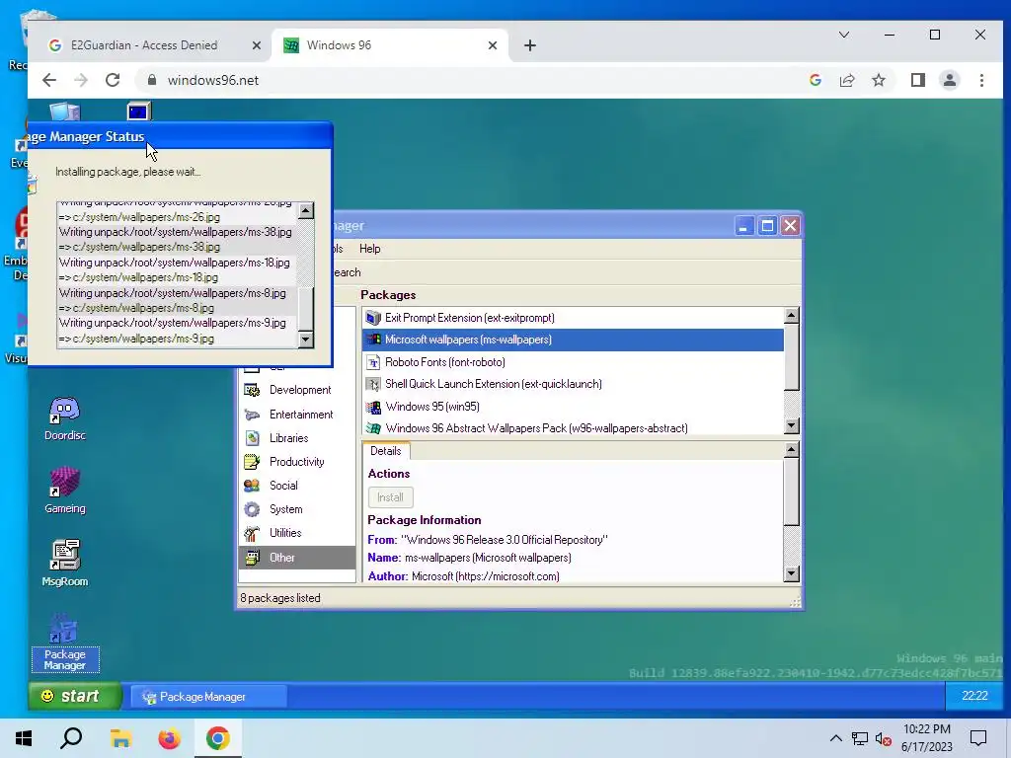This screenshot has width=1011, height=758.
Task: Click the Microsoft wallpapers package icon
Action: pos(372,340)
